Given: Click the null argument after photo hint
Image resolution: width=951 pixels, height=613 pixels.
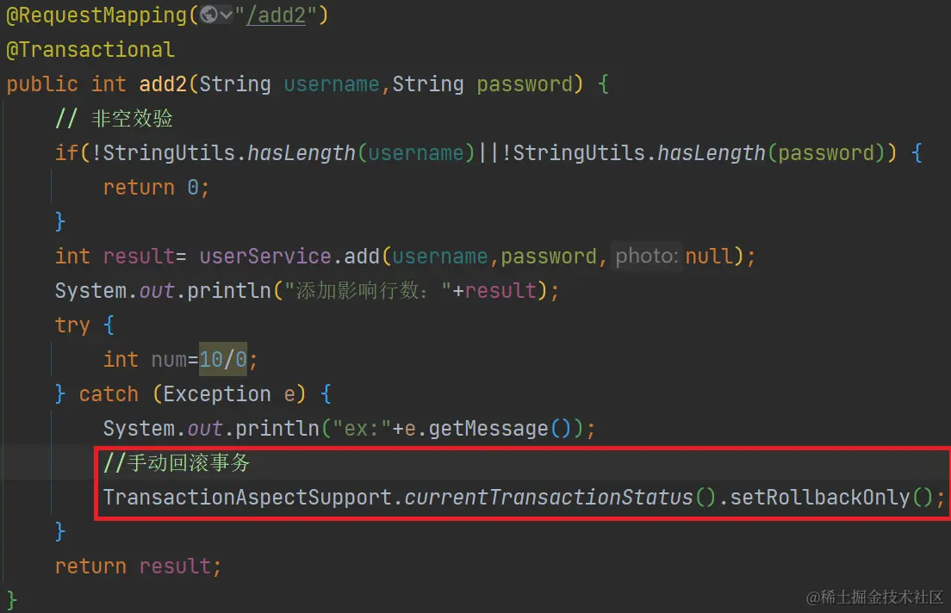Looking at the screenshot, I should tap(709, 256).
